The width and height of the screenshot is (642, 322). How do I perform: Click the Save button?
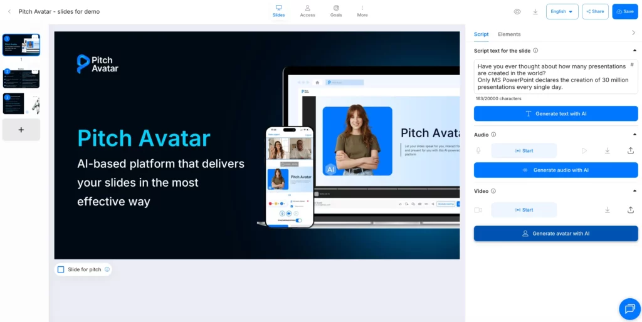pyautogui.click(x=624, y=11)
